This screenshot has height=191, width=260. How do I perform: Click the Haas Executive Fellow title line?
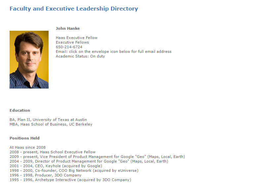coord(77,38)
